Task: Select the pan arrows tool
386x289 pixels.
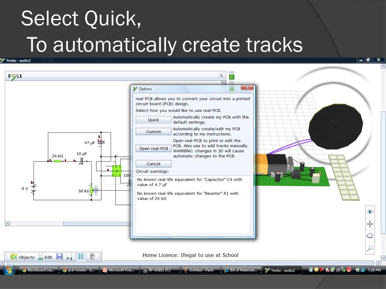Action: click(x=370, y=224)
